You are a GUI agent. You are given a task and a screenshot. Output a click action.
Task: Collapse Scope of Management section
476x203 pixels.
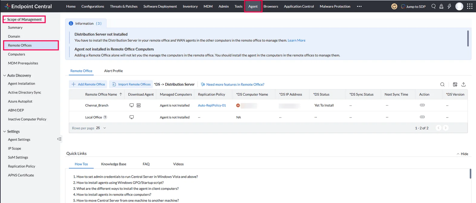pos(5,19)
